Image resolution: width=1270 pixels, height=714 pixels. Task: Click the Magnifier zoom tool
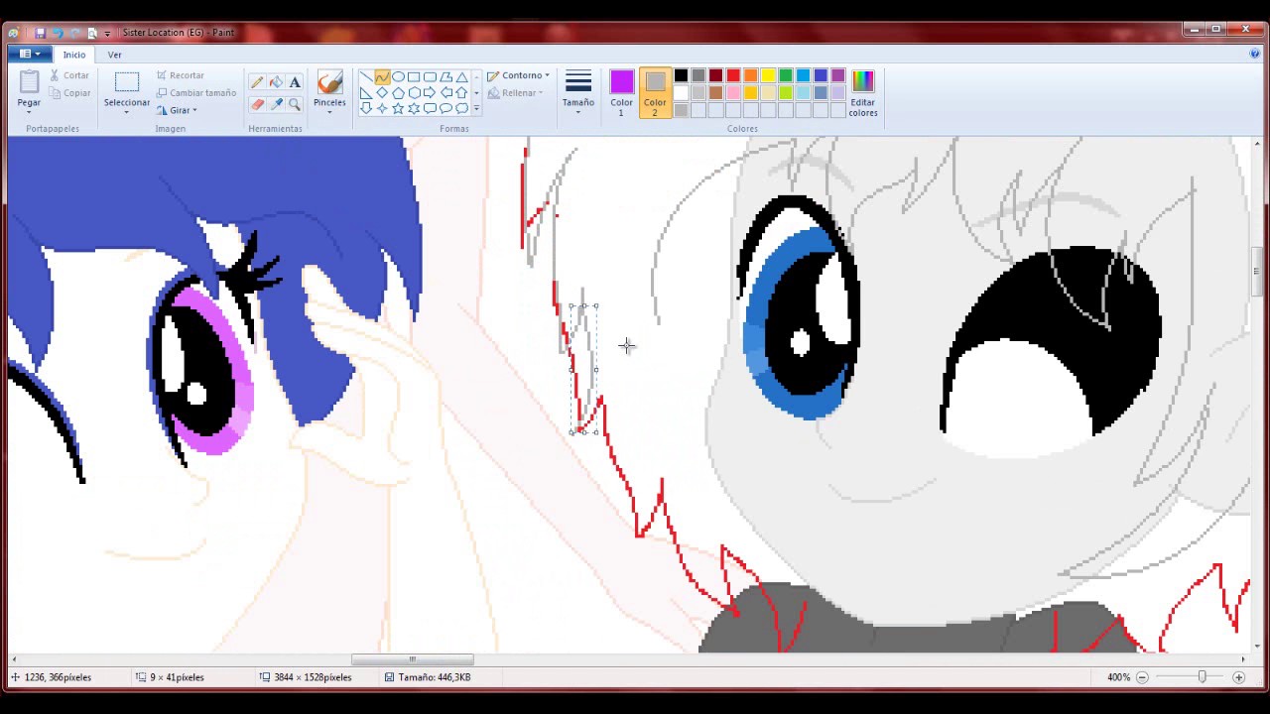click(295, 104)
